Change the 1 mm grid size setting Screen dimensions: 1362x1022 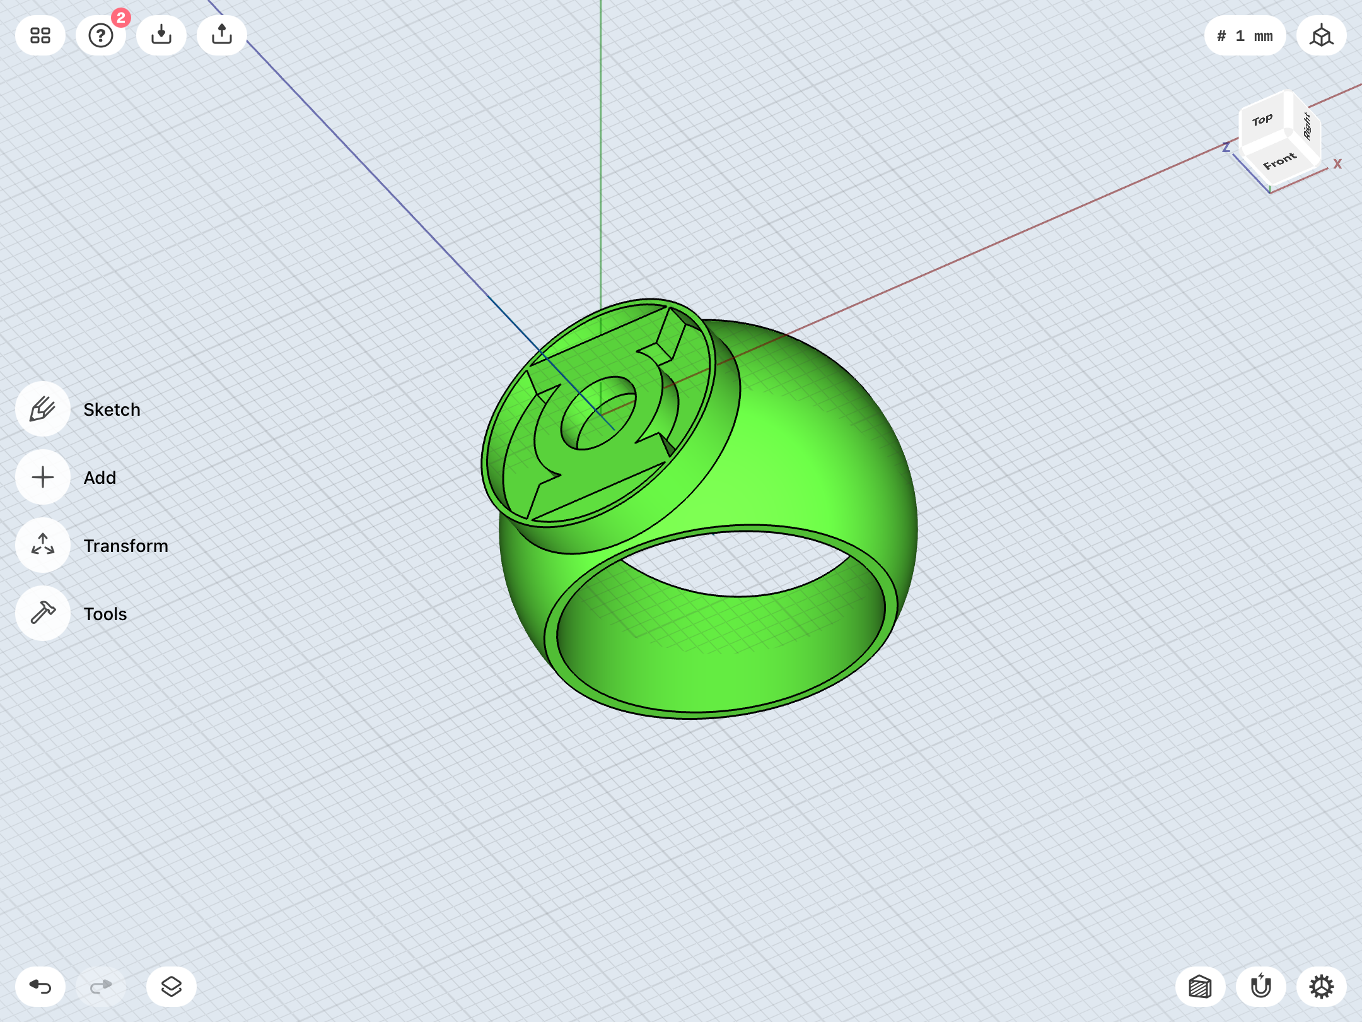[1245, 35]
